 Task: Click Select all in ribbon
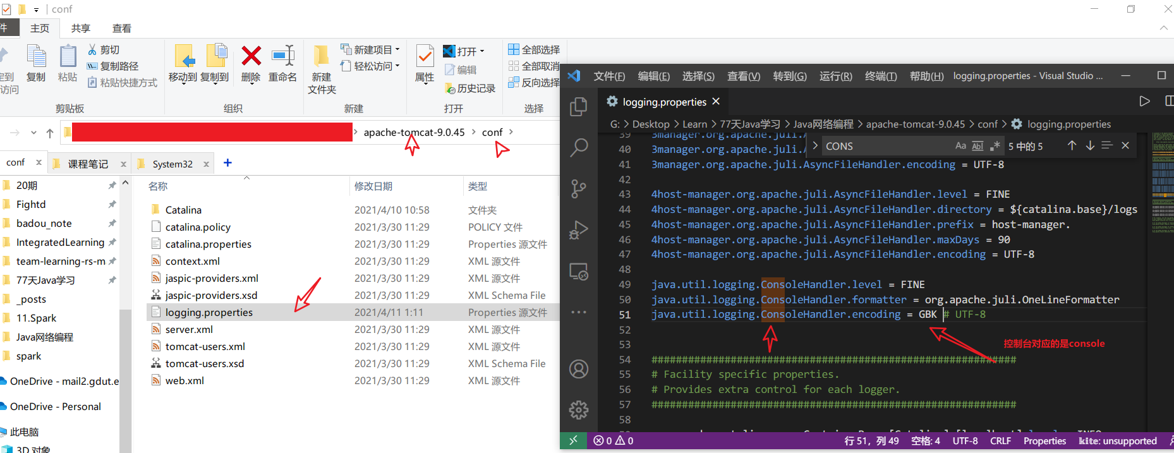[534, 50]
